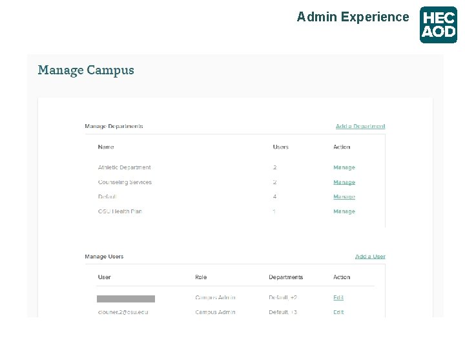
Task: Manage the Counseling Services department
Action: click(344, 182)
